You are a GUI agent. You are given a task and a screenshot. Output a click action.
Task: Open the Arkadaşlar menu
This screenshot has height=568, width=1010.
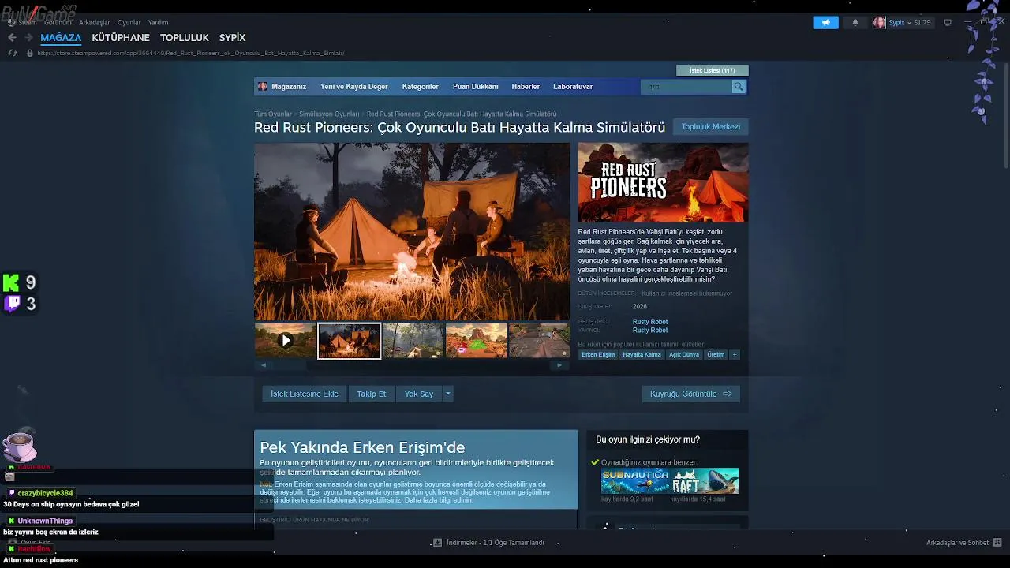[95, 22]
